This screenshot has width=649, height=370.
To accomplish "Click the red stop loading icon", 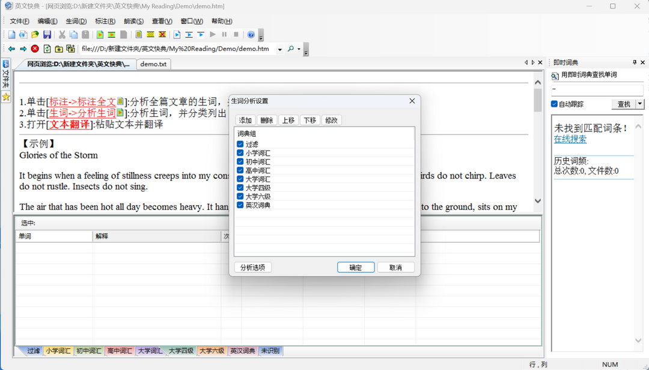I will [x=35, y=49].
